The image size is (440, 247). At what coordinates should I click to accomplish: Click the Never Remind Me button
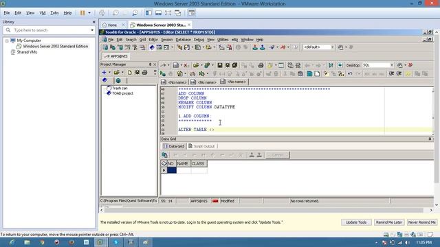[x=421, y=222]
